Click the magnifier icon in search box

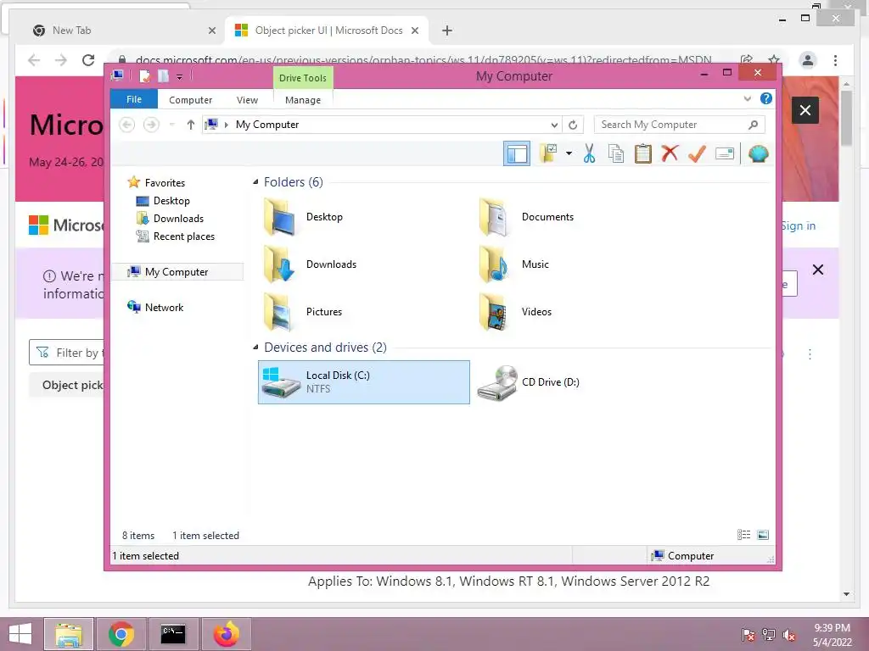pyautogui.click(x=754, y=125)
